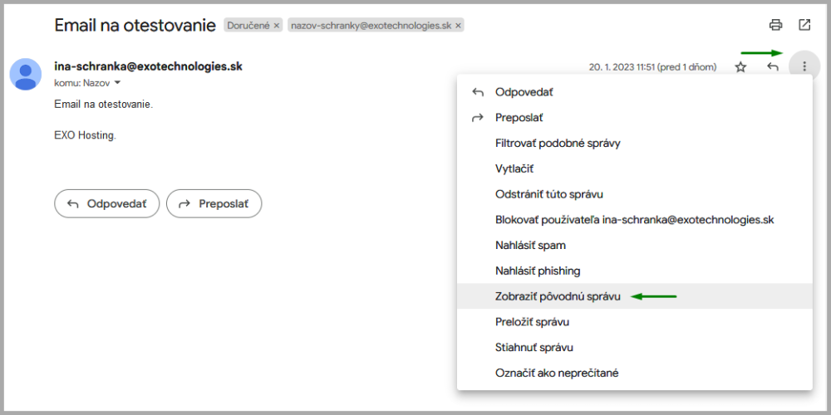831x415 pixels.
Task: Select Odstrániť túto správu
Action: (x=548, y=194)
